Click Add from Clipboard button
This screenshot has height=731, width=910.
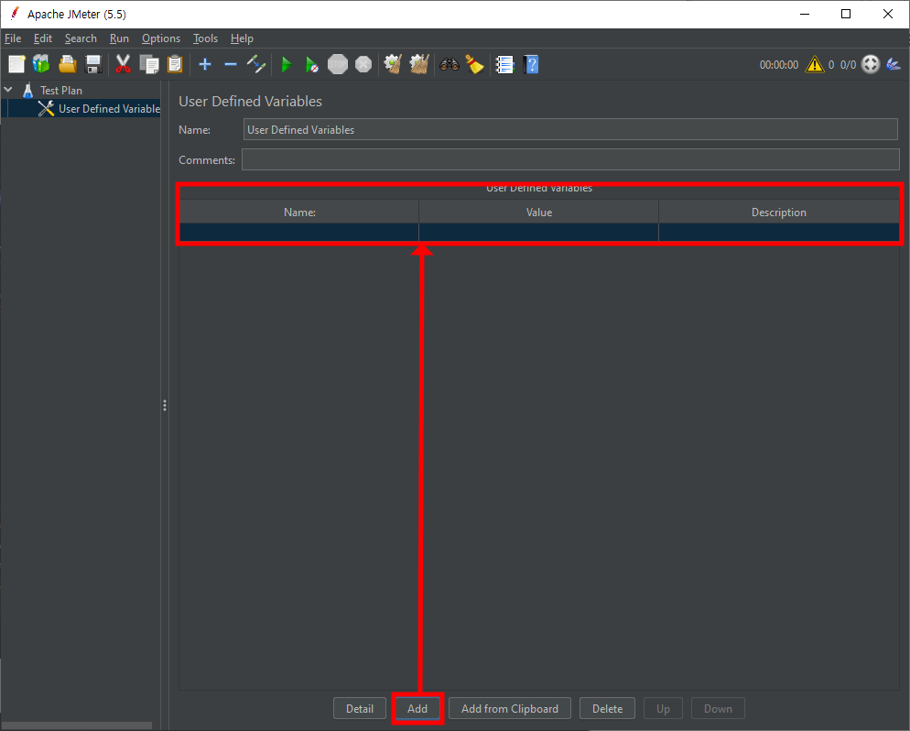pos(510,708)
